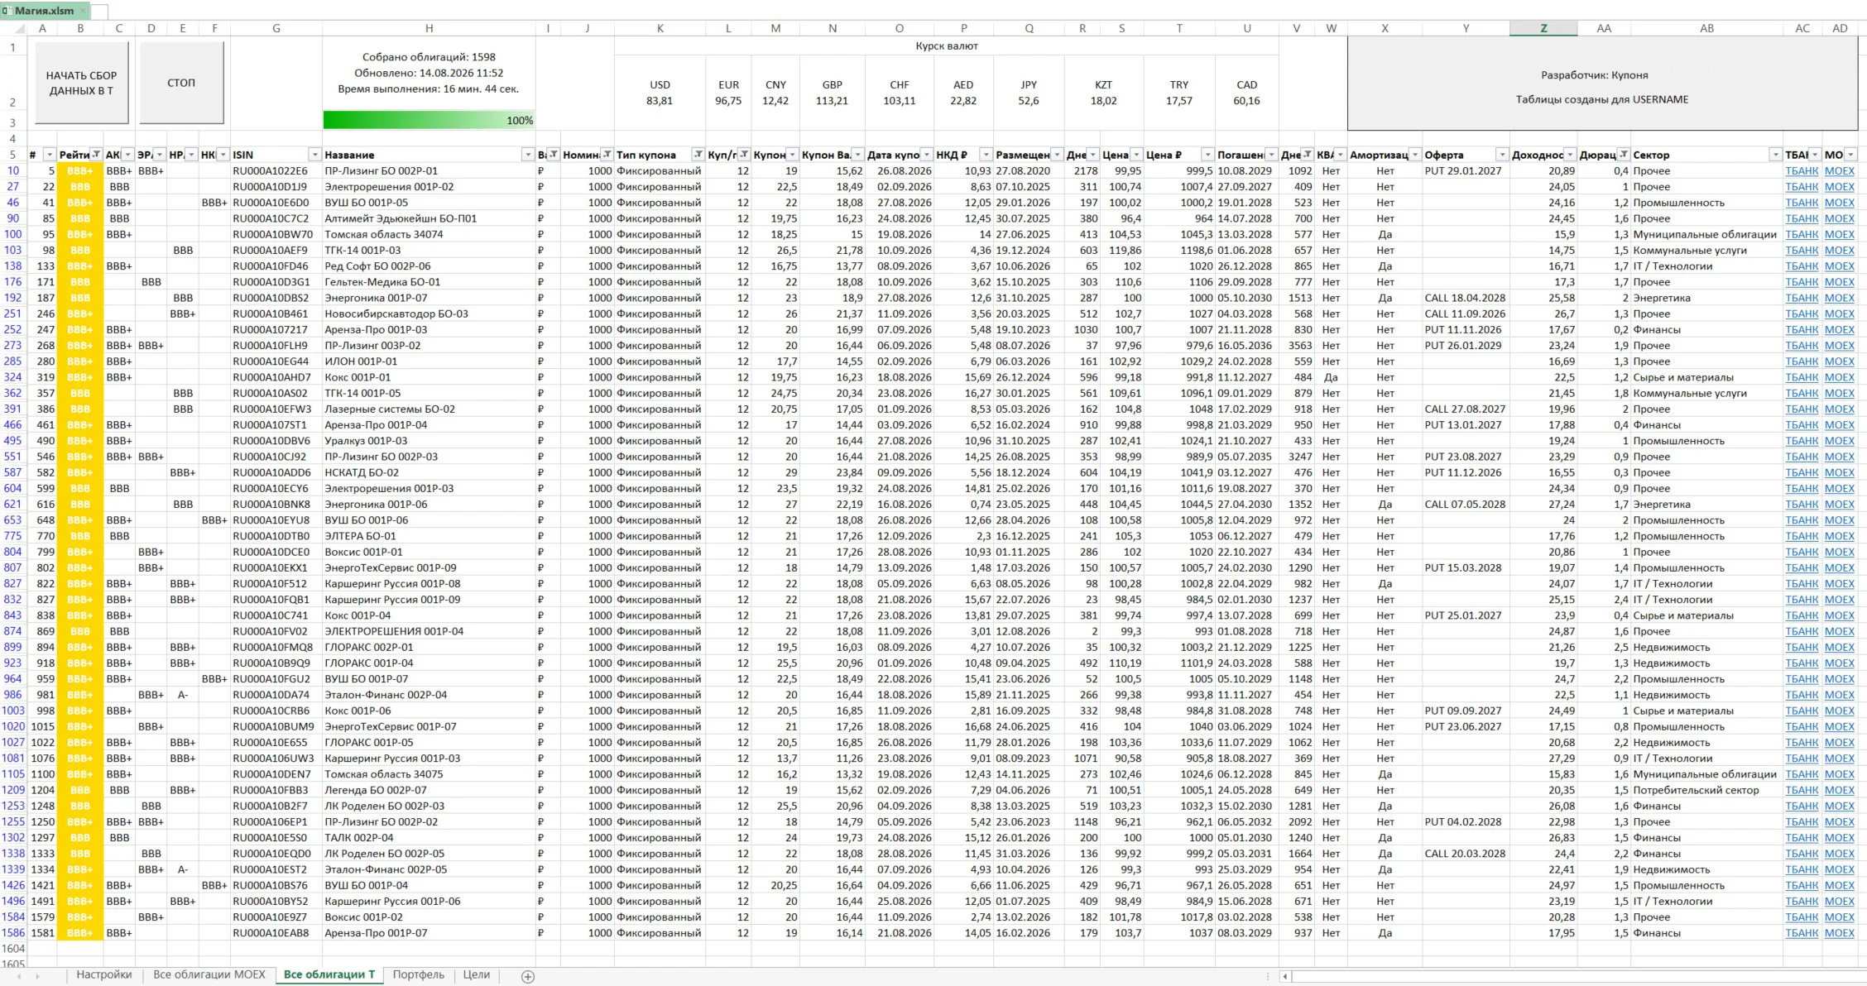Open MOEX link for Томская область 34074
This screenshot has width=1867, height=986.
[1840, 235]
